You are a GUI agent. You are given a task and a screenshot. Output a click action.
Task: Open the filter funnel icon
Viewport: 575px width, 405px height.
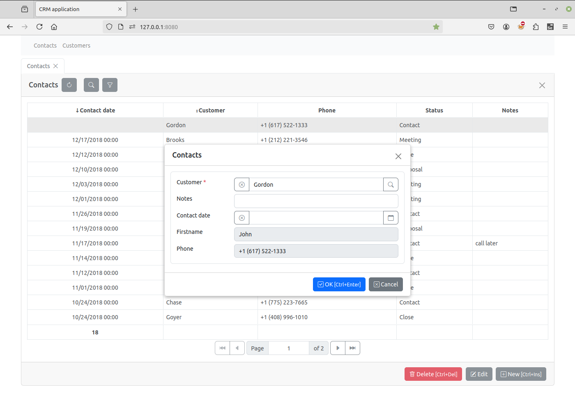click(x=110, y=85)
